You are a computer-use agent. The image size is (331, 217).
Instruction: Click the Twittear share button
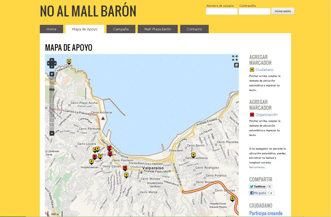coord(258,186)
